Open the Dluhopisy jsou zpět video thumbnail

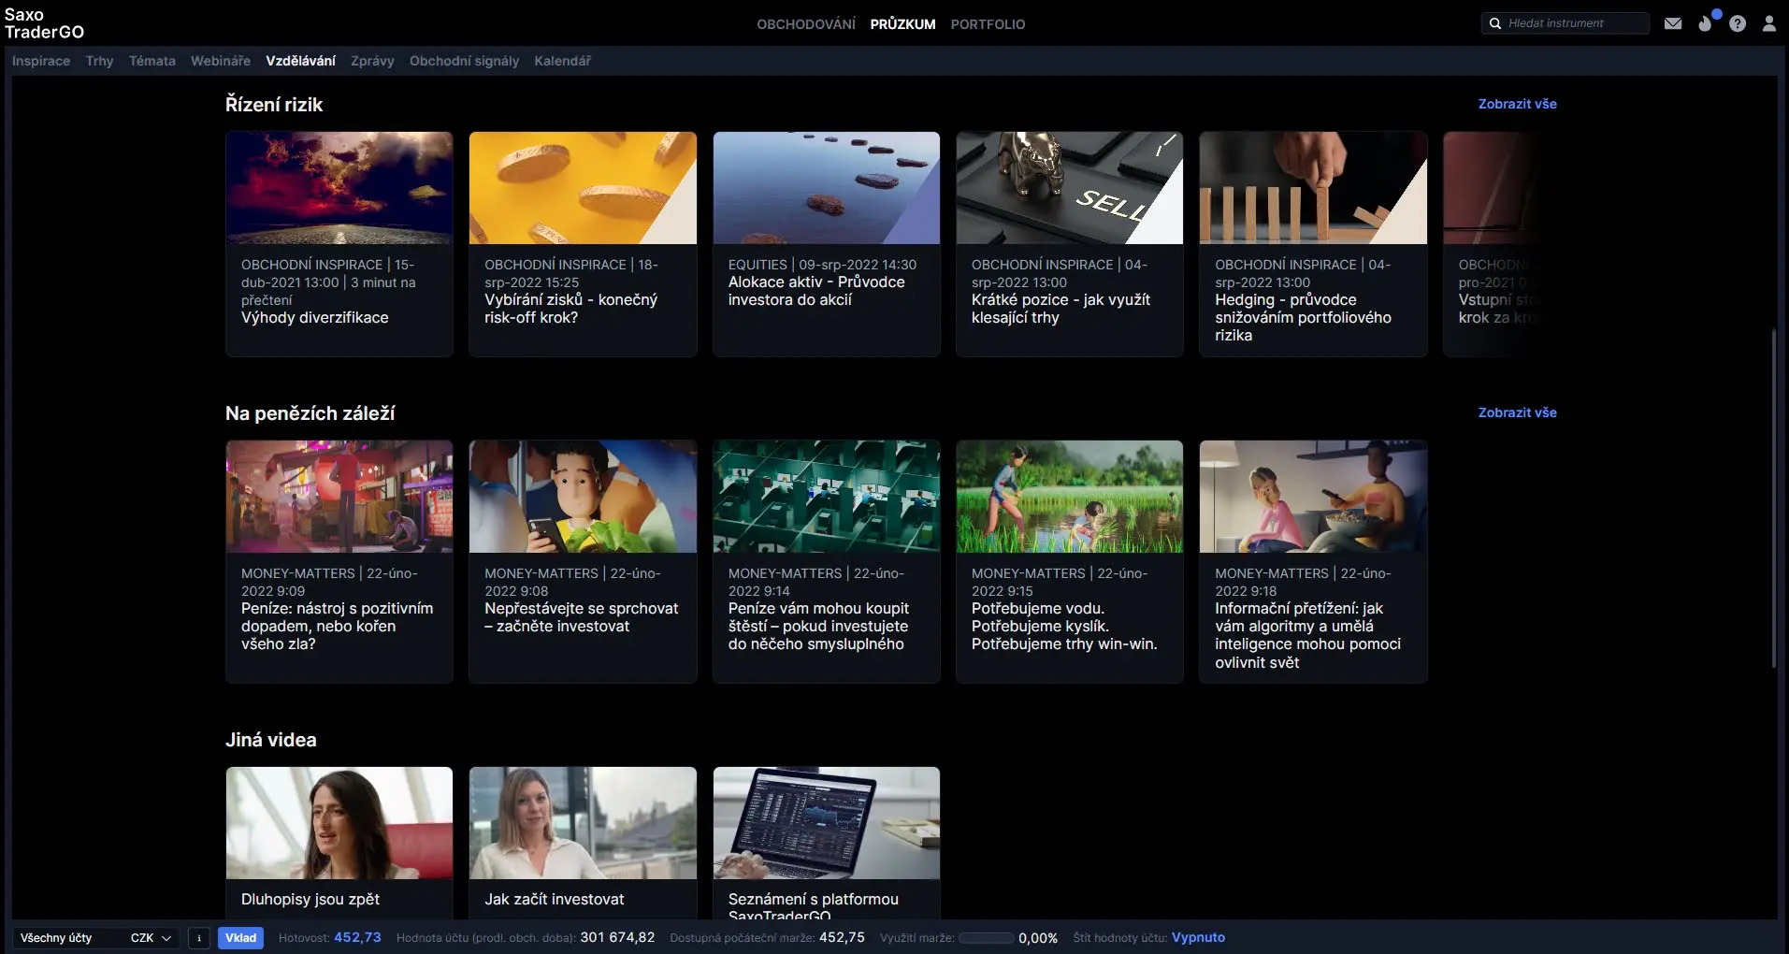pyautogui.click(x=339, y=823)
